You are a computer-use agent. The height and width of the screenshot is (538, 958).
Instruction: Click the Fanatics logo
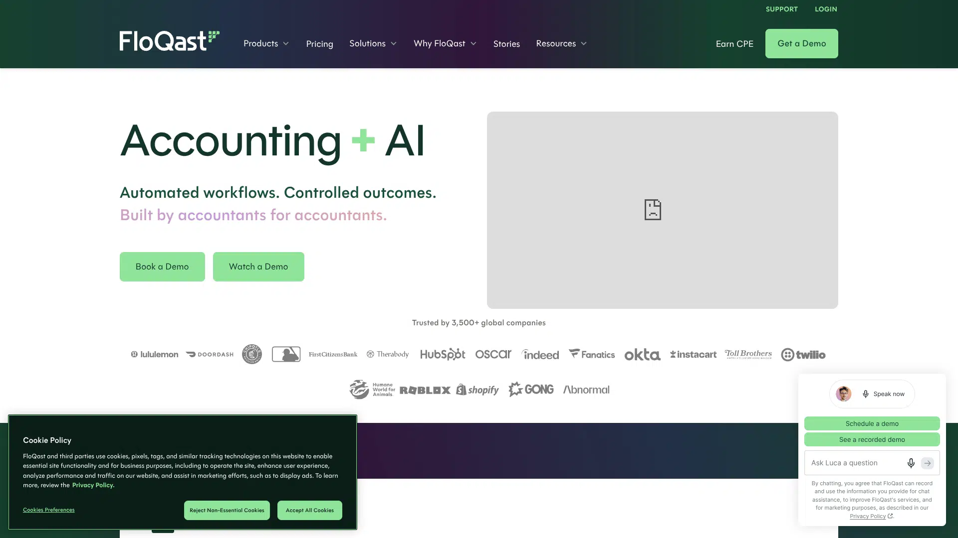592,354
